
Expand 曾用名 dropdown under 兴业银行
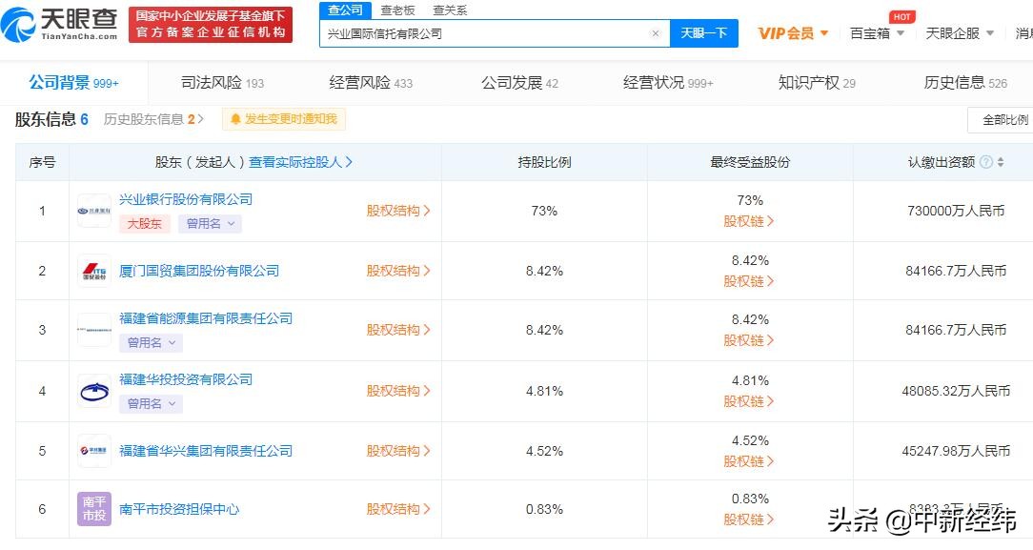pyautogui.click(x=211, y=224)
